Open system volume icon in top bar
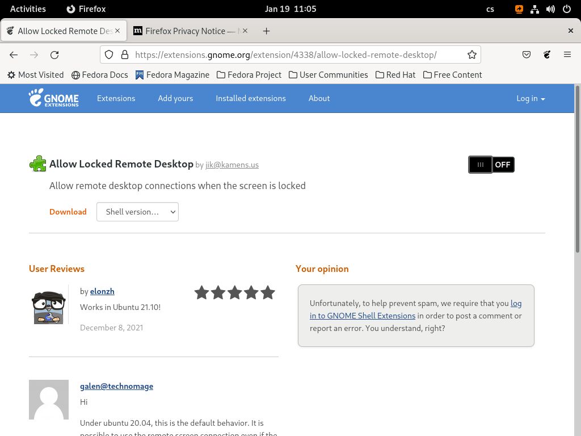Screen dimensions: 581x436 point(550,9)
